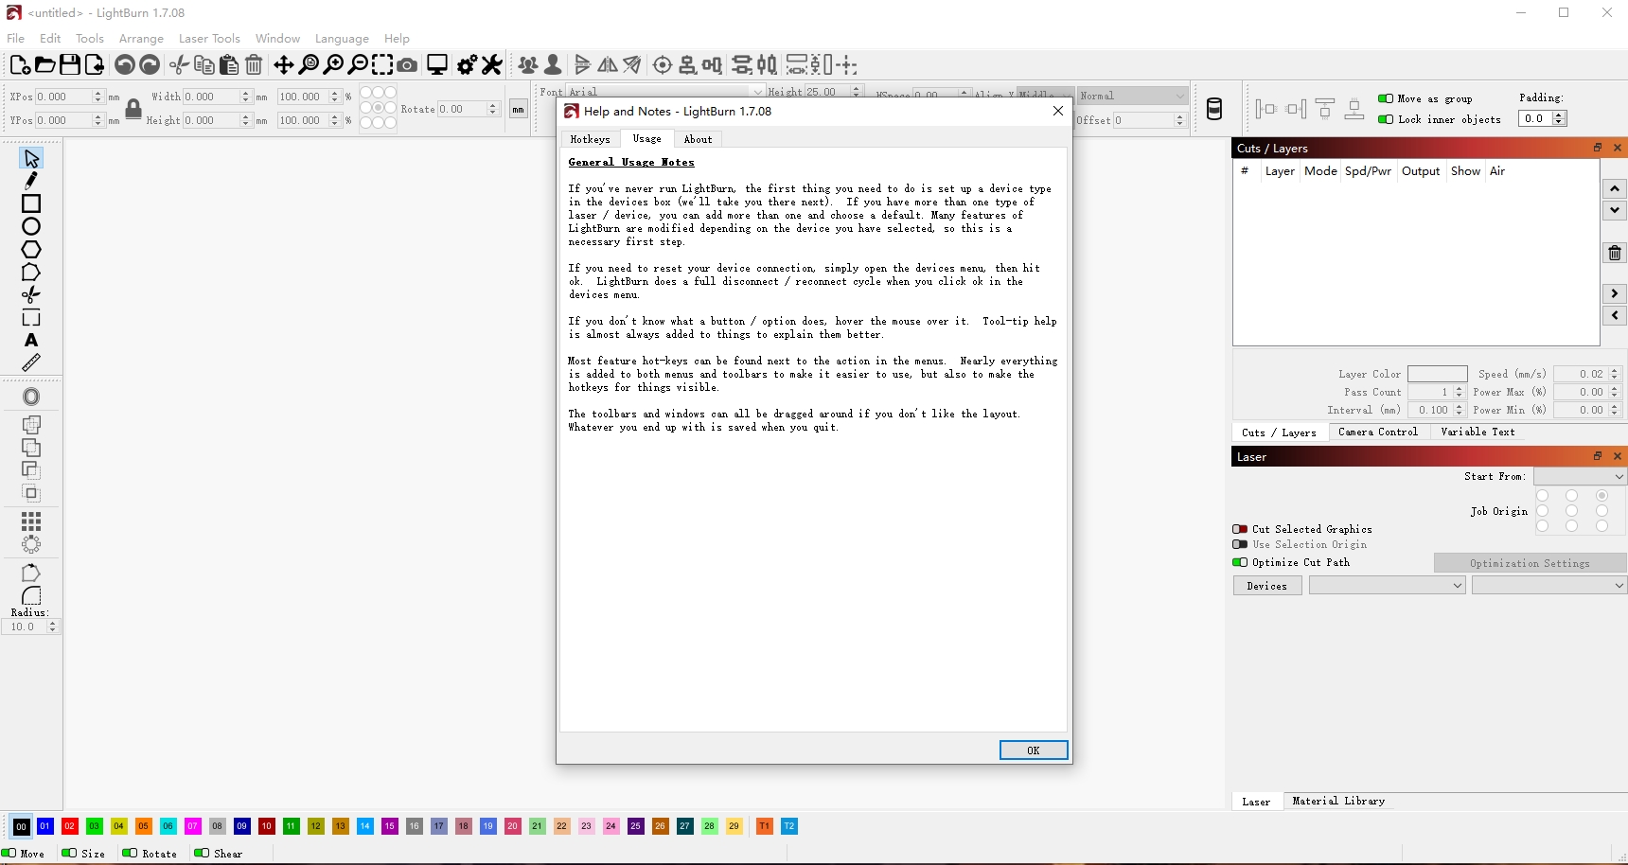Choose the Select arrow tool
The image size is (1628, 865).
[x=31, y=158]
